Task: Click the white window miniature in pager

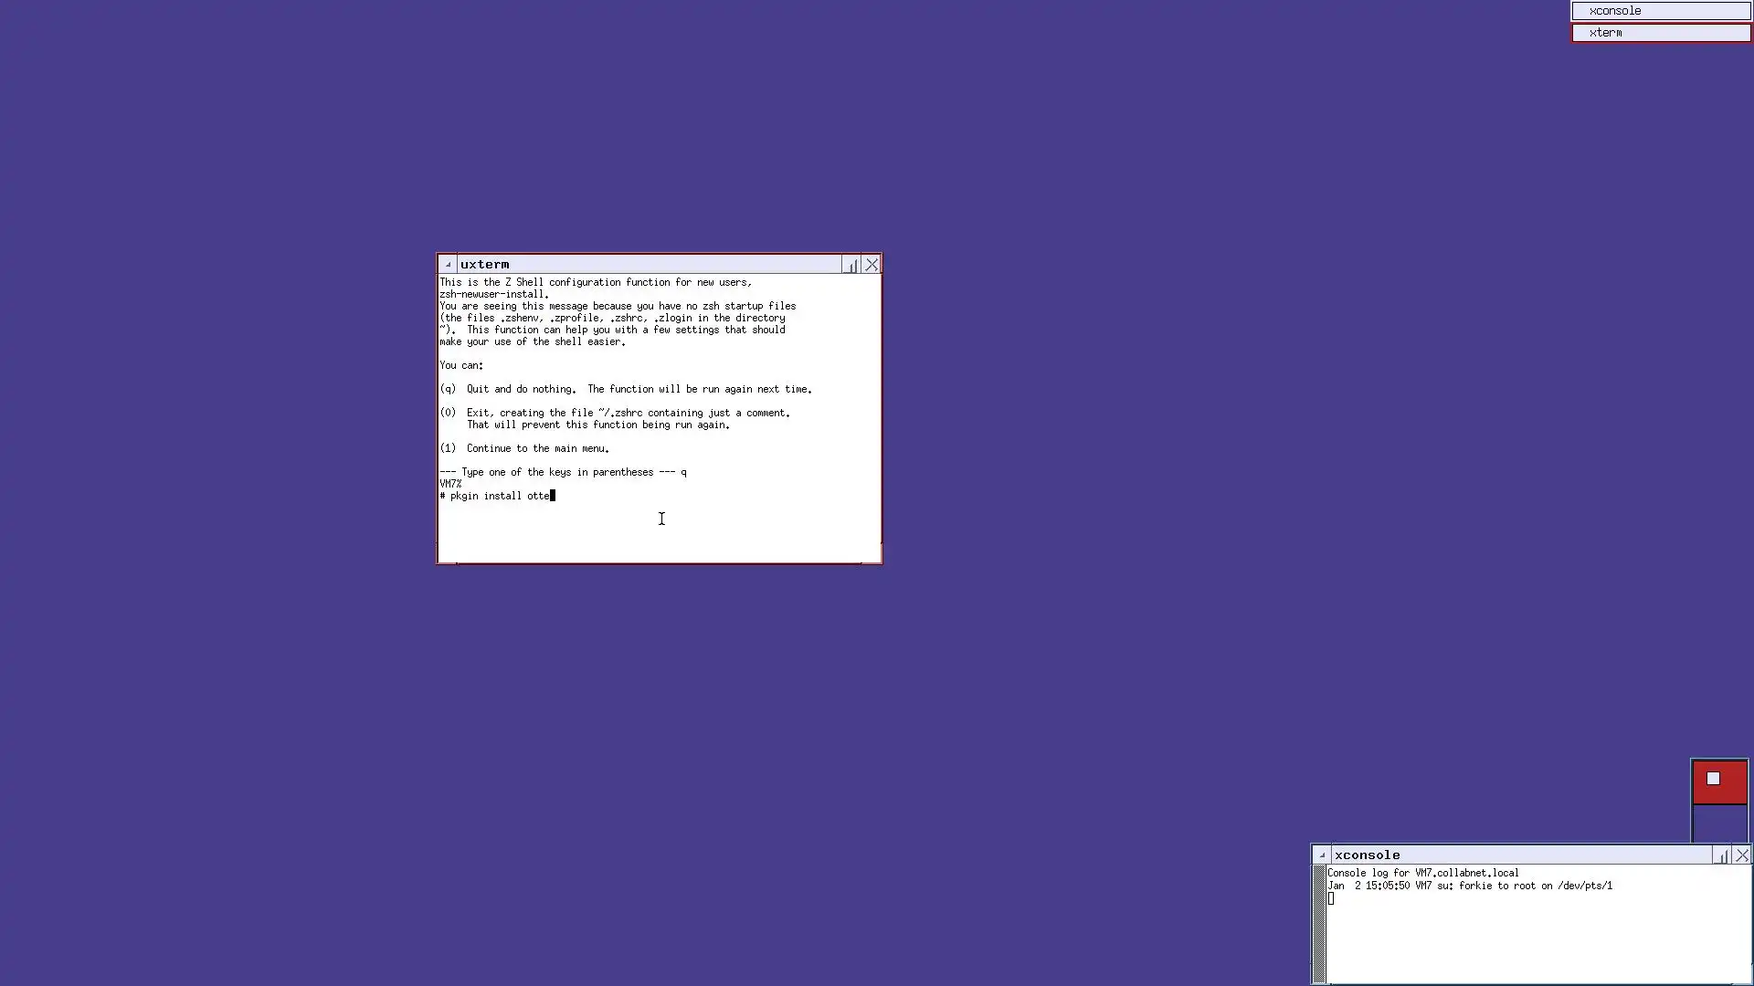Action: (1713, 779)
